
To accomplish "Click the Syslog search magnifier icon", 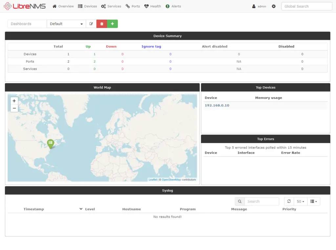I will point(240,202).
